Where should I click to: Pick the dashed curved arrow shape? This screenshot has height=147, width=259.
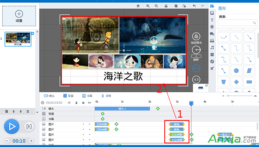click(x=223, y=37)
